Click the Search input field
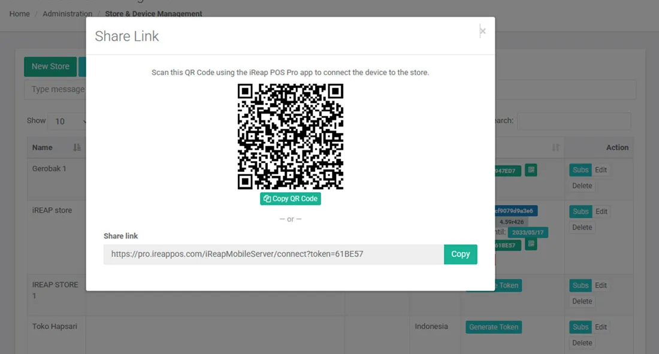 [574, 121]
